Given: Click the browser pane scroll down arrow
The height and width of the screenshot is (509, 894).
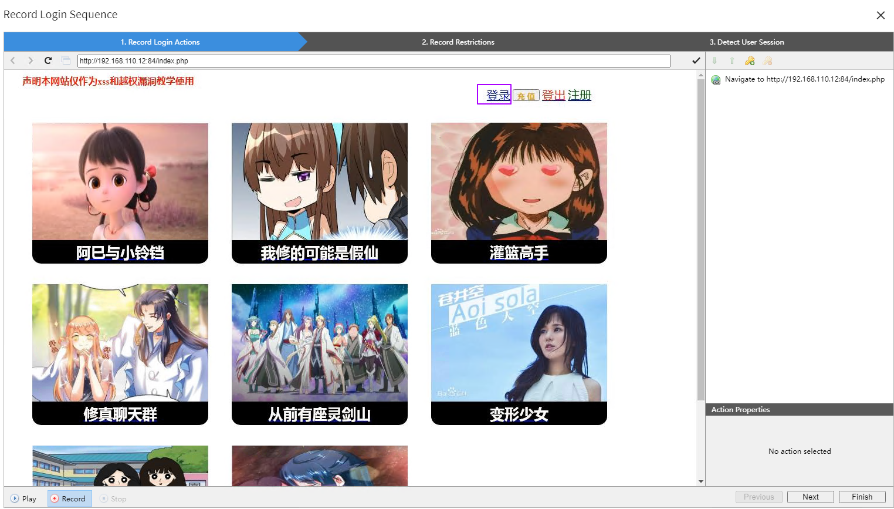Looking at the screenshot, I should (701, 481).
